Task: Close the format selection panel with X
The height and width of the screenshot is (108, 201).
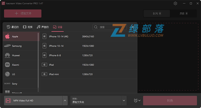Action: (133, 27)
